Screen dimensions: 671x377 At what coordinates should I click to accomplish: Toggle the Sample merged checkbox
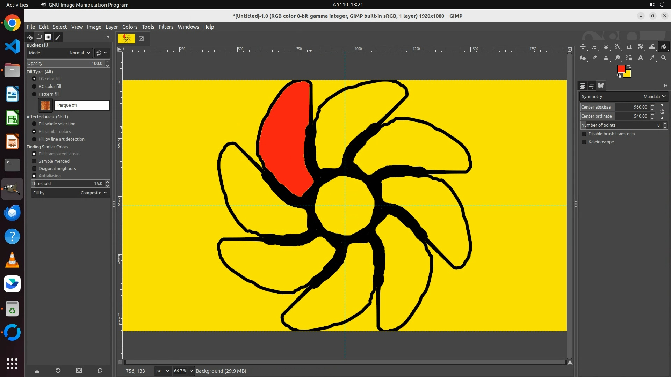(34, 161)
